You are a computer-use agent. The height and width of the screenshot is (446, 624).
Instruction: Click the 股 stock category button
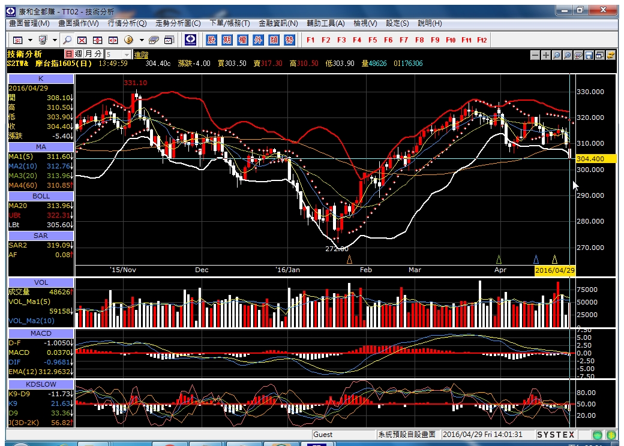(x=211, y=40)
